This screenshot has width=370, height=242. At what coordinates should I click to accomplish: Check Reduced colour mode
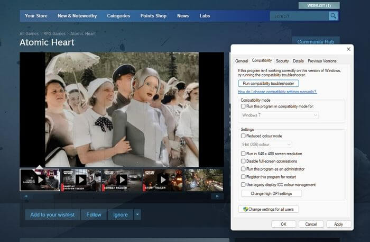(x=243, y=136)
